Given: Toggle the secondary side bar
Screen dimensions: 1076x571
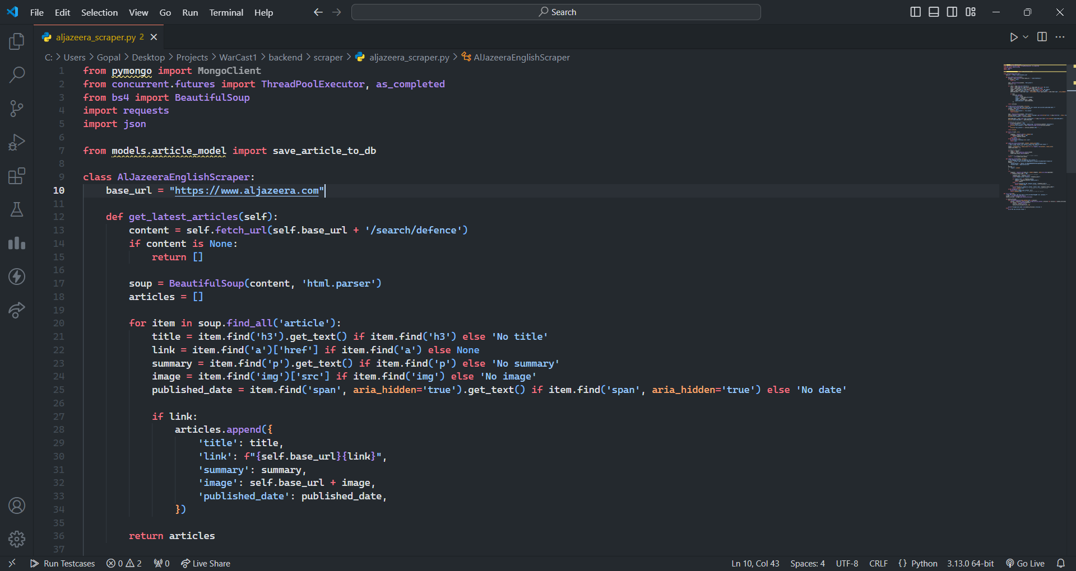Looking at the screenshot, I should pyautogui.click(x=952, y=12).
